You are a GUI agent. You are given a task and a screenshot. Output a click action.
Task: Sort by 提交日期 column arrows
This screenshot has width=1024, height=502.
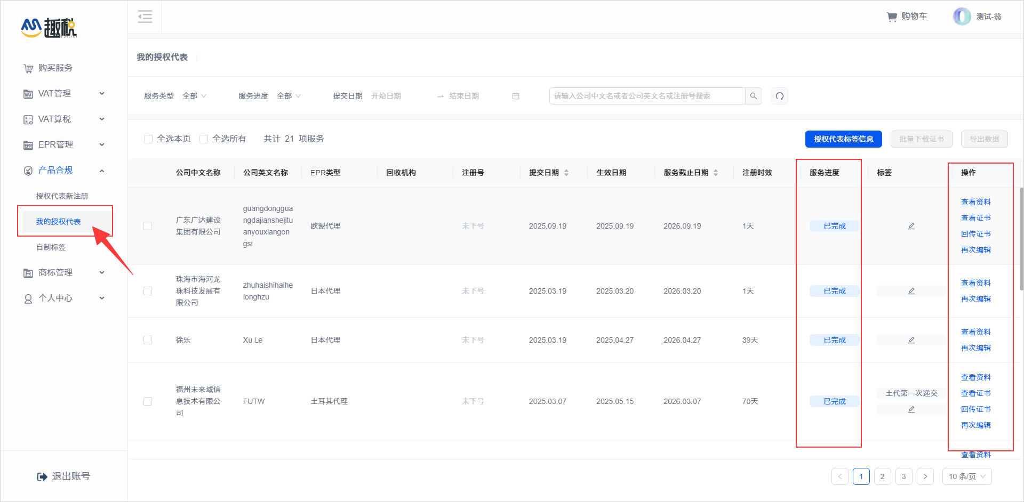click(566, 173)
